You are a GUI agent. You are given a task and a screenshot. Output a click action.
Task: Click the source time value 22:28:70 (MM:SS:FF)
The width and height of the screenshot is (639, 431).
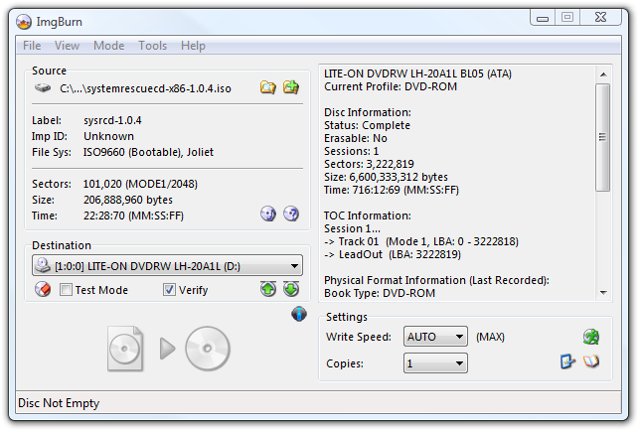pyautogui.click(x=134, y=215)
